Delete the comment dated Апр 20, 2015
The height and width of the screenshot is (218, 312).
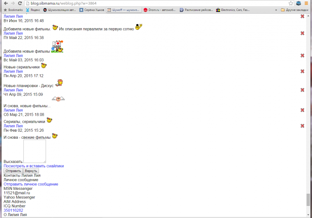(302, 71)
